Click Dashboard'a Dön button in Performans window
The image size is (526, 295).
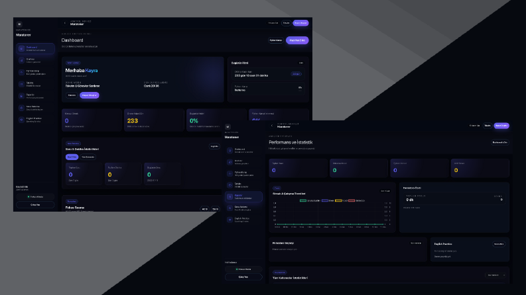[x=500, y=142]
